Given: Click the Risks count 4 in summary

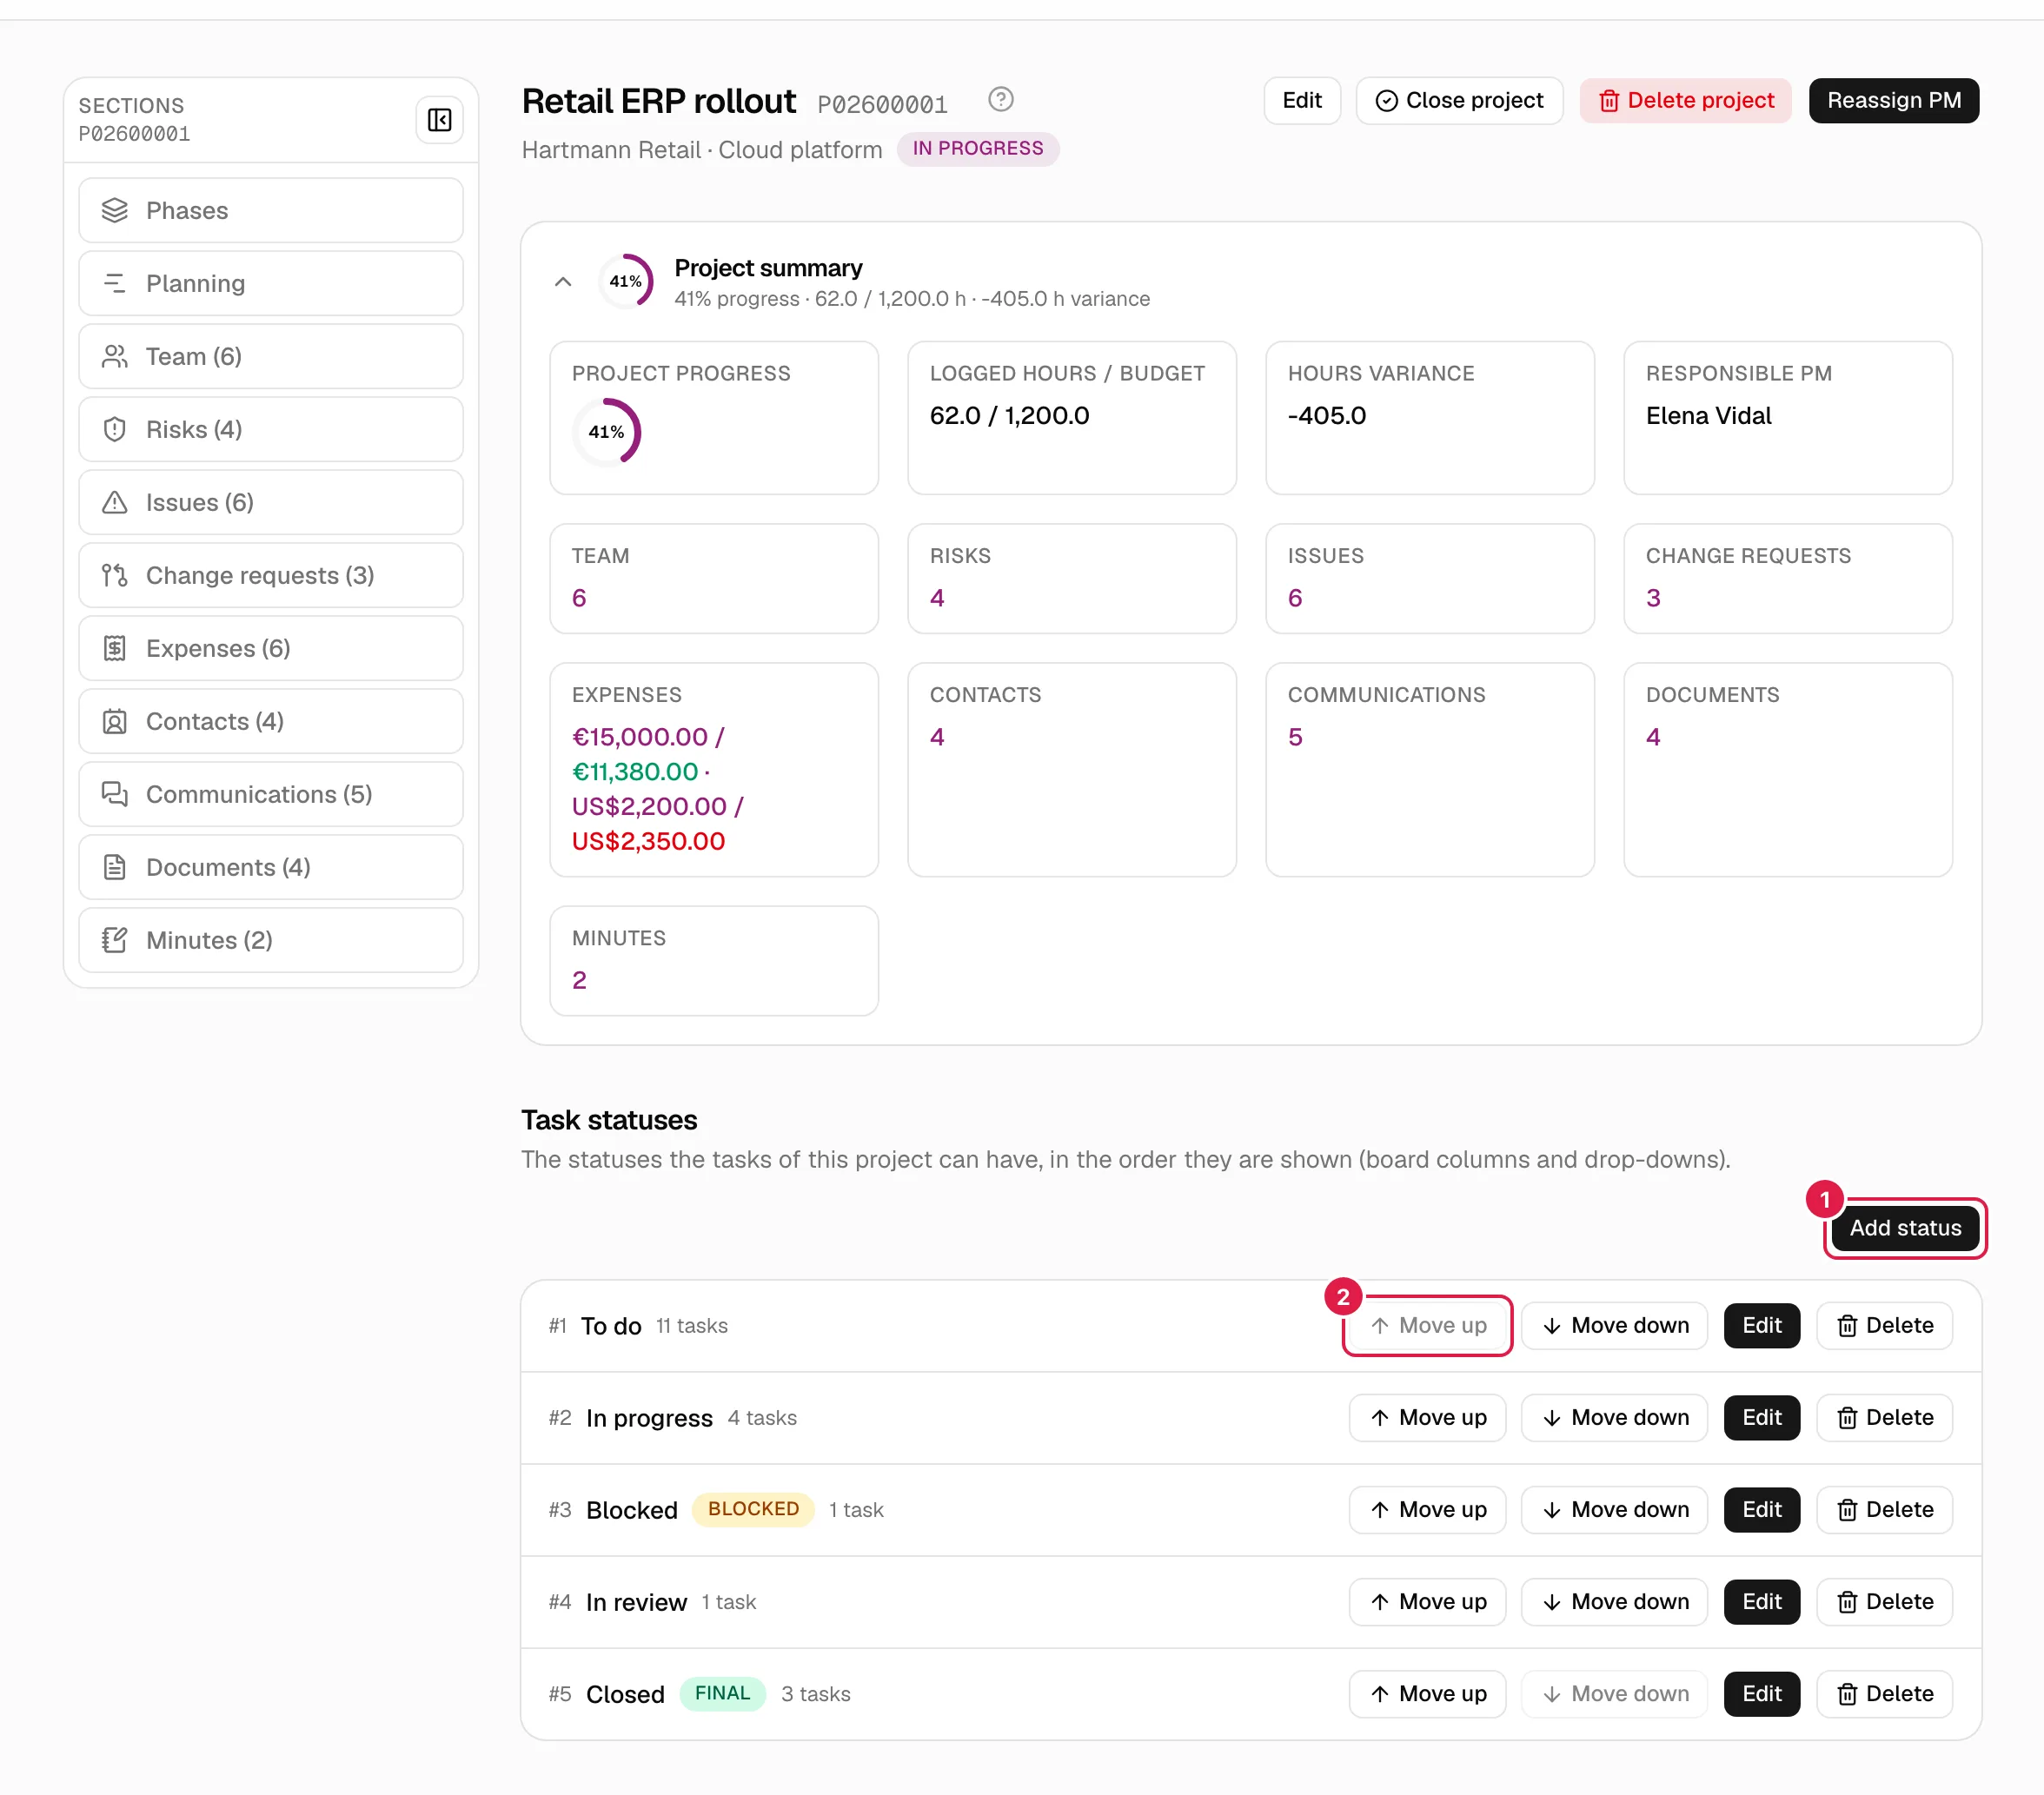Looking at the screenshot, I should (x=937, y=598).
